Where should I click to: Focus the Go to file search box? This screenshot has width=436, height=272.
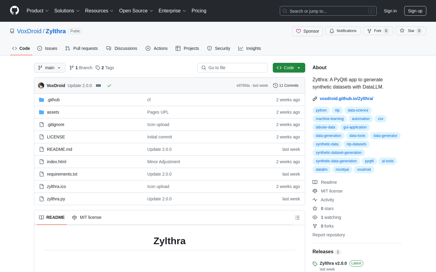(233, 68)
